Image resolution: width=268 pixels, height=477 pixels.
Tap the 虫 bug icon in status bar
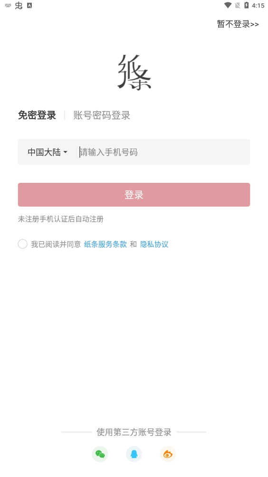(19, 6)
